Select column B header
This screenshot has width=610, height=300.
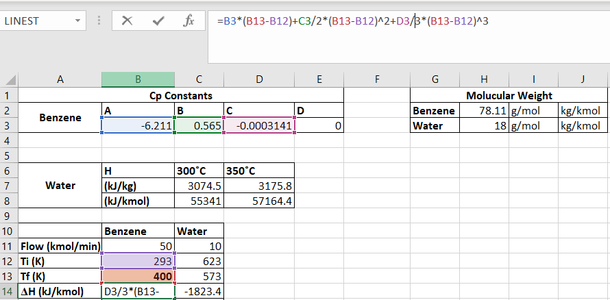(138, 79)
